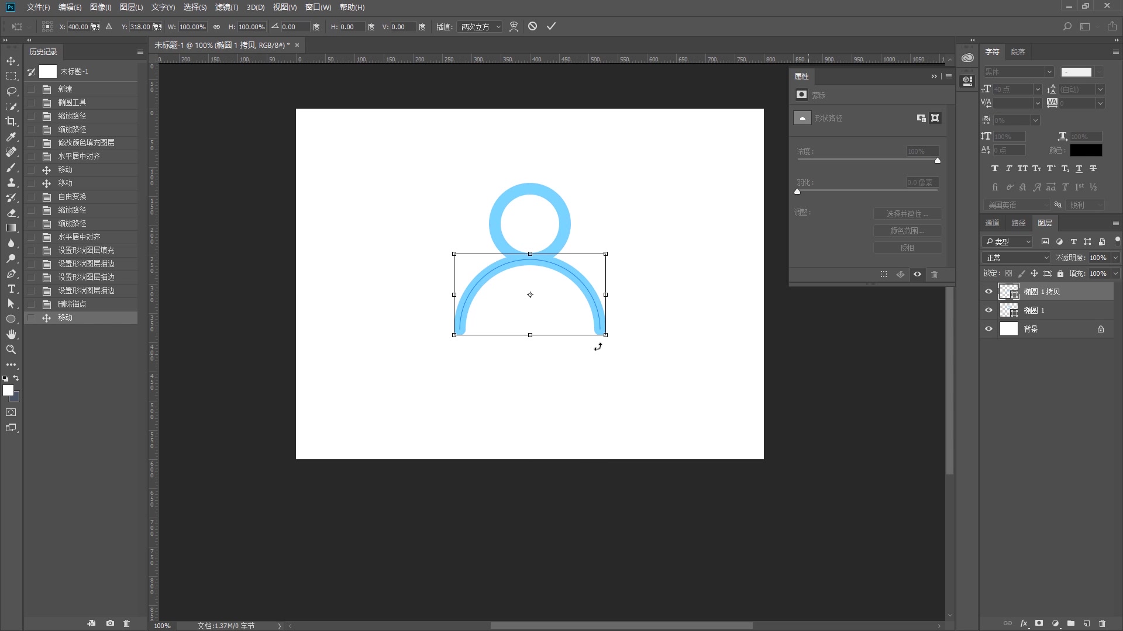Screen dimensions: 1123x631
Task: Select the Zoom tool in toolbar
Action: [11, 349]
